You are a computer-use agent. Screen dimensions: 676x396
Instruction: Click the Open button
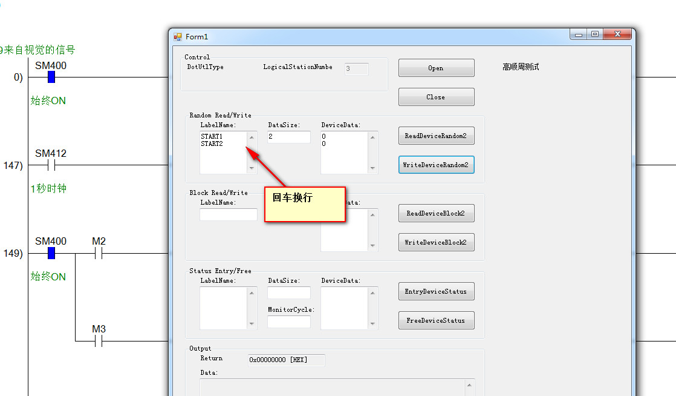(x=436, y=68)
